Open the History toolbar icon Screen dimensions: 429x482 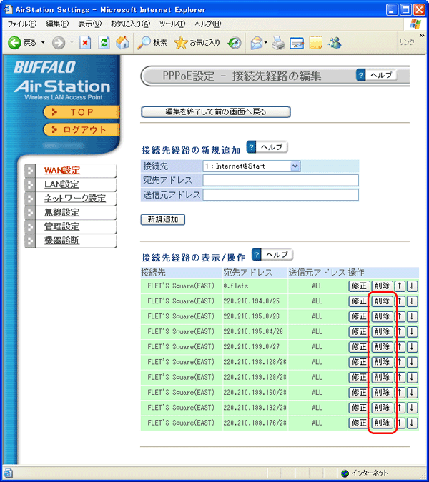point(235,43)
